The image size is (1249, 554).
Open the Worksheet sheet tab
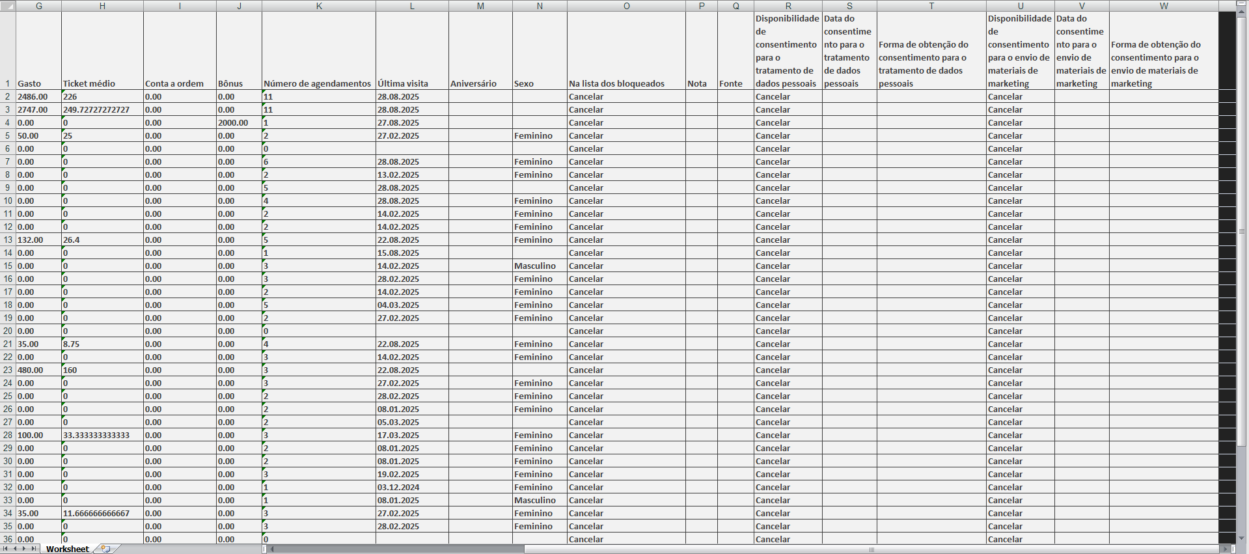coord(67,549)
